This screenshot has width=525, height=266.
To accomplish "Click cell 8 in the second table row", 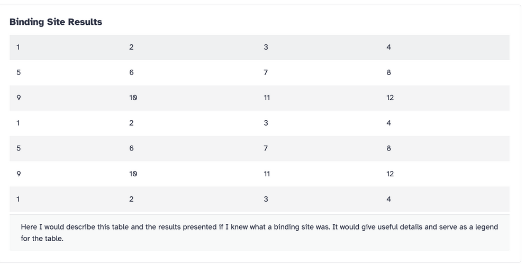I will click(445, 73).
